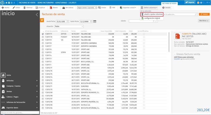The width and height of the screenshot is (211, 115).
Task: Click the Abono icon
Action: 51,8
